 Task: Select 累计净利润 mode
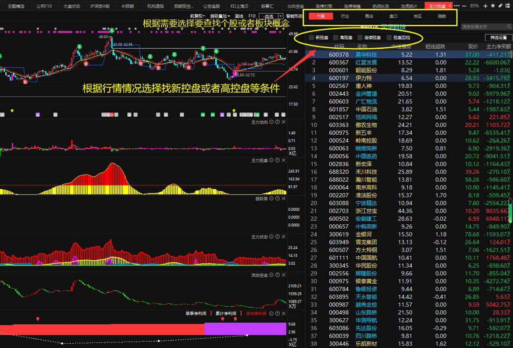pos(226,314)
